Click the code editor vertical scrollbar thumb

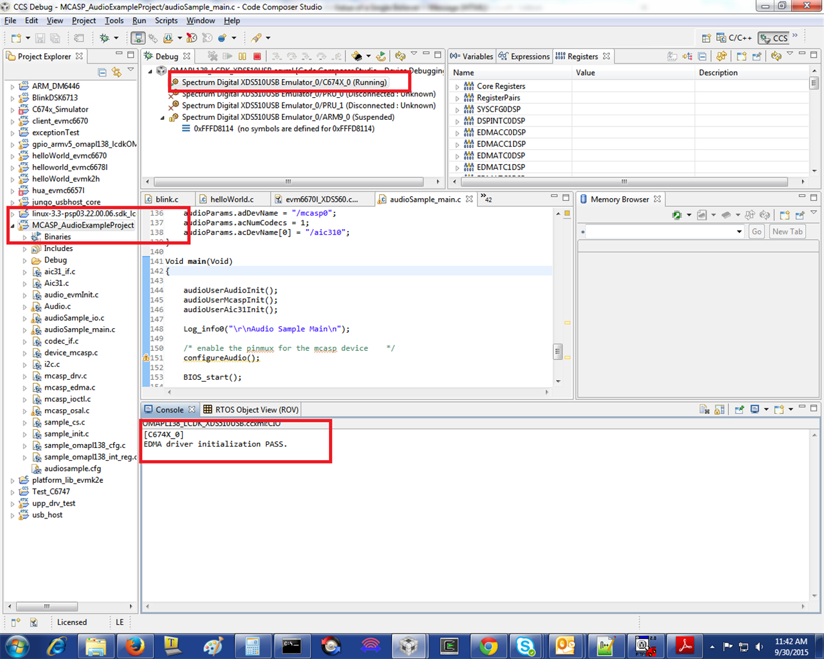click(x=557, y=351)
